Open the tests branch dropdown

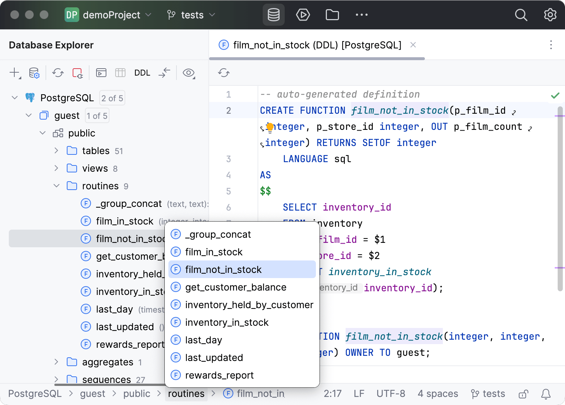click(x=190, y=15)
